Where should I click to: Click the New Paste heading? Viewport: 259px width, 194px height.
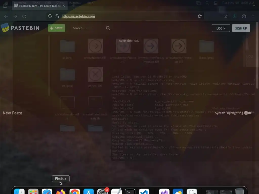click(12, 113)
